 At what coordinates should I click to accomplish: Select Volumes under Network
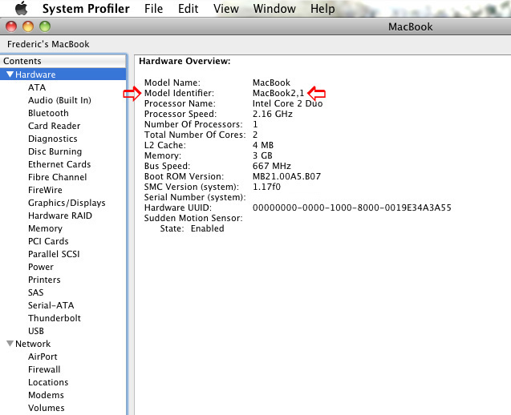47,408
